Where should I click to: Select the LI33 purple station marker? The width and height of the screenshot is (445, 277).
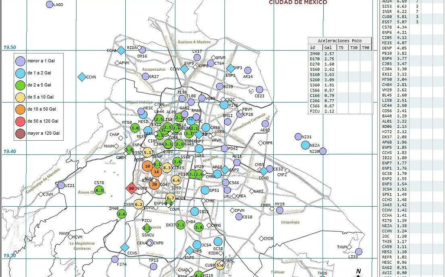358,252
